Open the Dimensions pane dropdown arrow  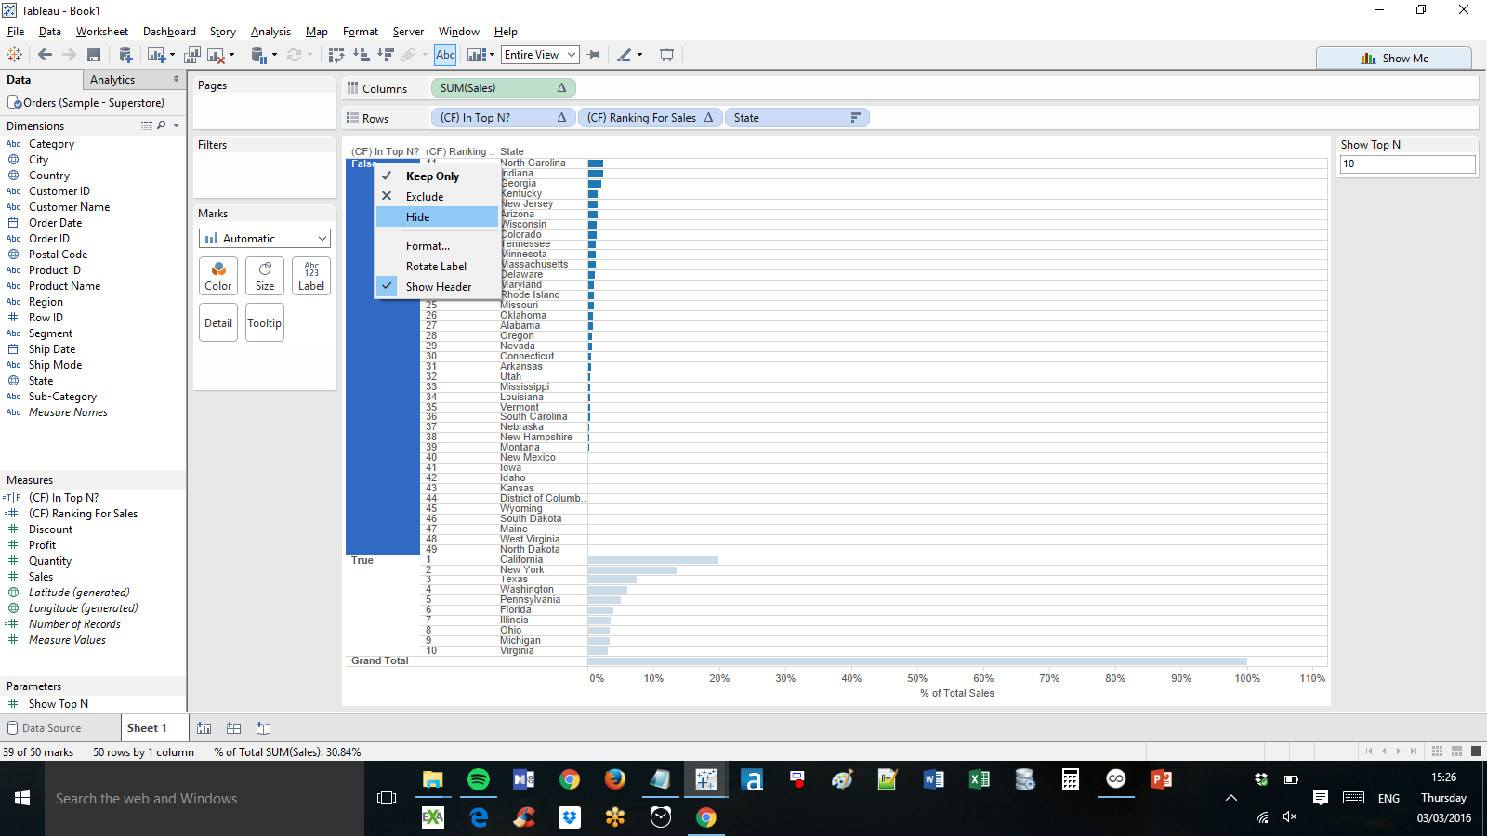click(176, 125)
